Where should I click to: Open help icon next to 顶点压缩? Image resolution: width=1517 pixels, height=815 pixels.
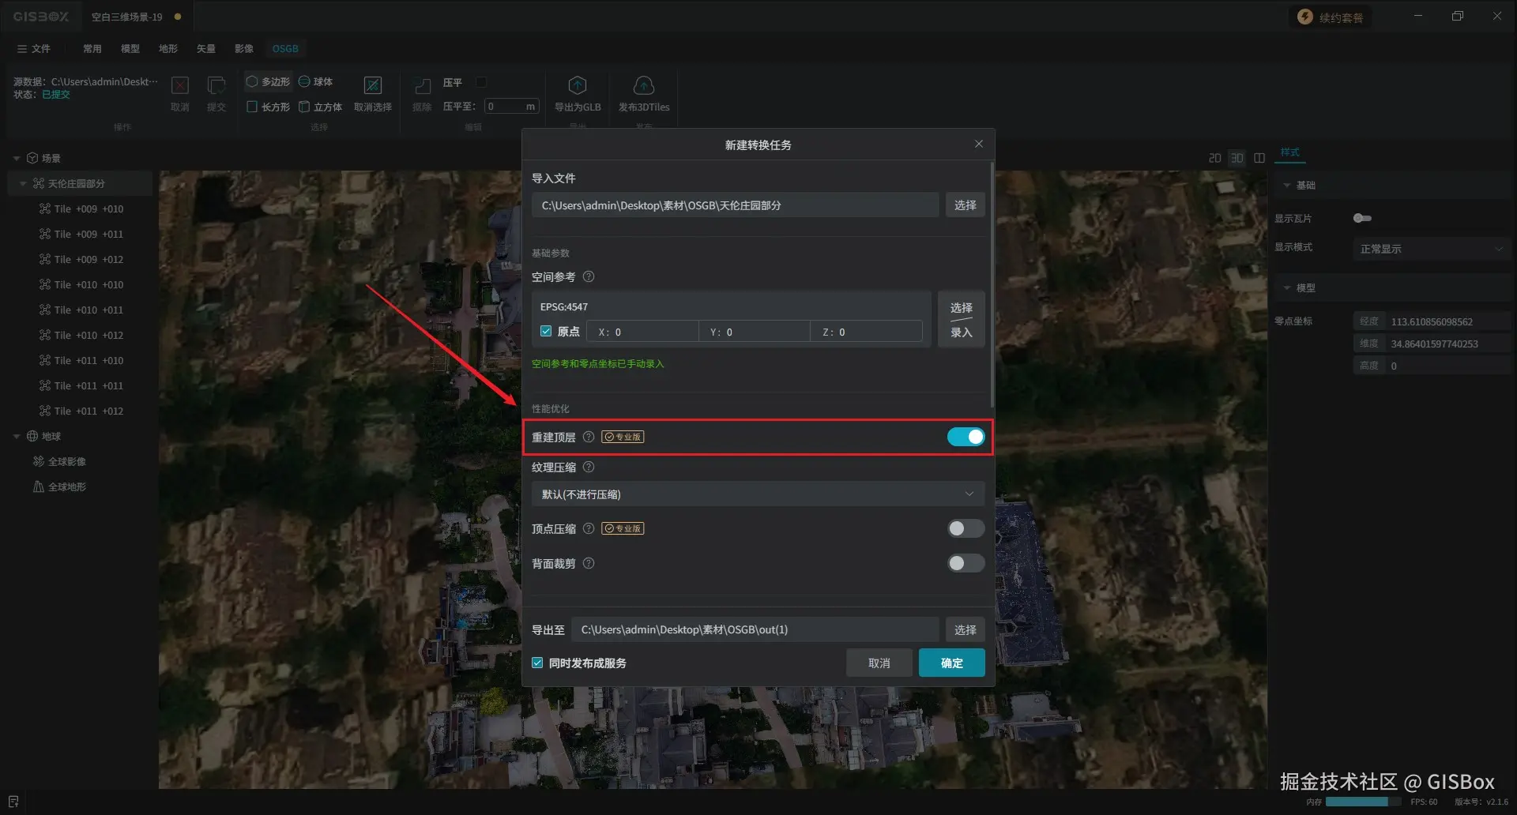589,529
